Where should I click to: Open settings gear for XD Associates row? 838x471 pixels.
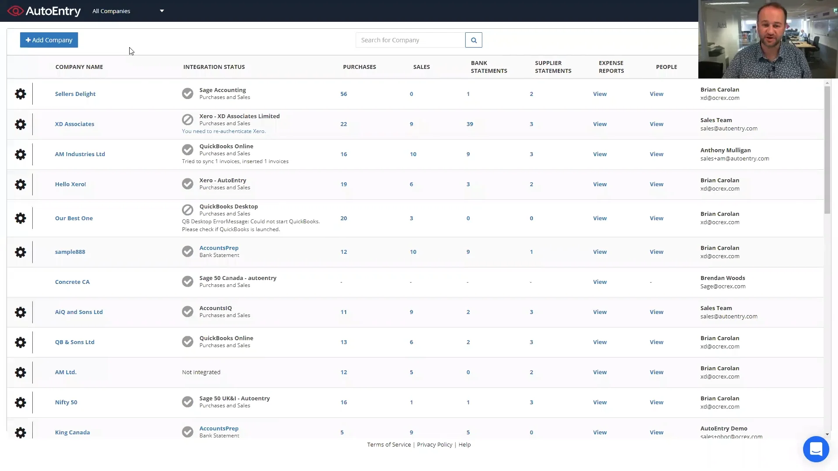coord(21,124)
